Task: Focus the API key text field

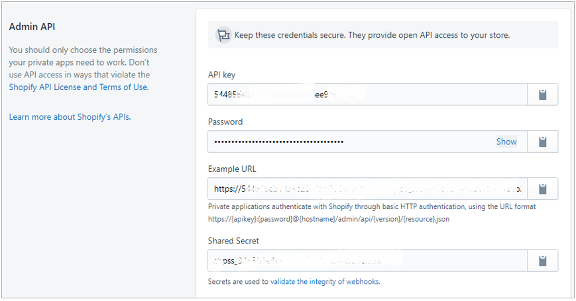Action: point(367,95)
